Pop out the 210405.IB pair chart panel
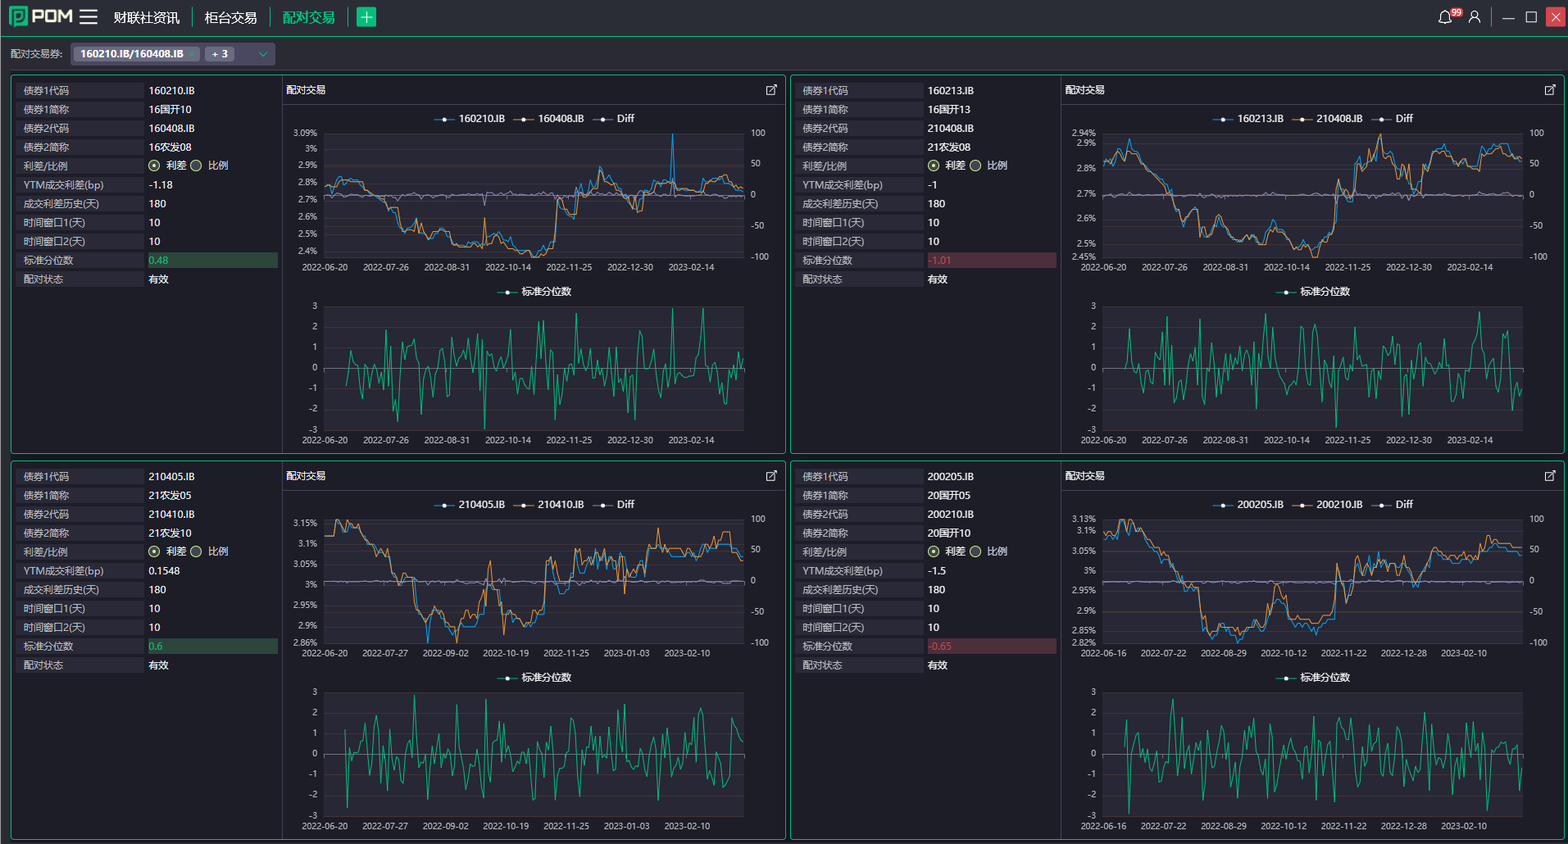The image size is (1568, 844). tap(771, 476)
